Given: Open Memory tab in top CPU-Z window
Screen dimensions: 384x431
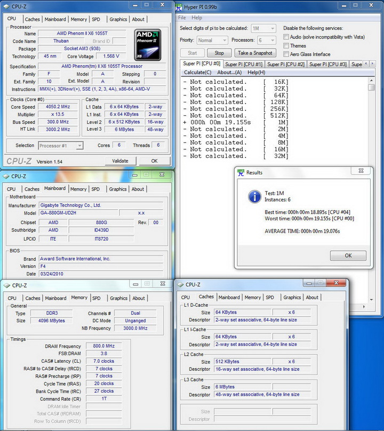Looking at the screenshot, I should coord(78,19).
